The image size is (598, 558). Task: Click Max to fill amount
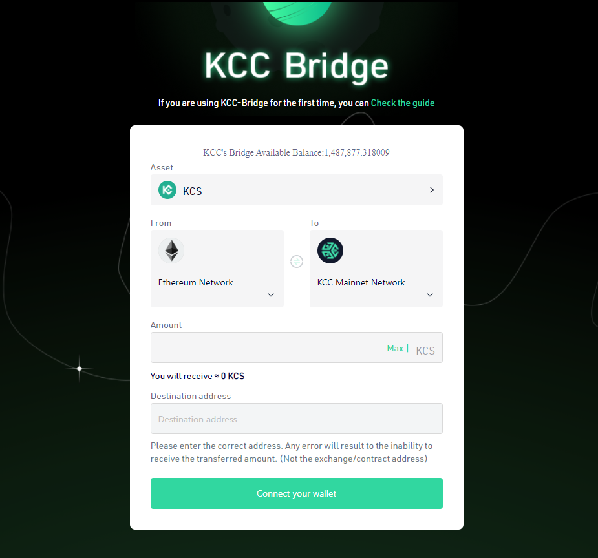pos(395,349)
